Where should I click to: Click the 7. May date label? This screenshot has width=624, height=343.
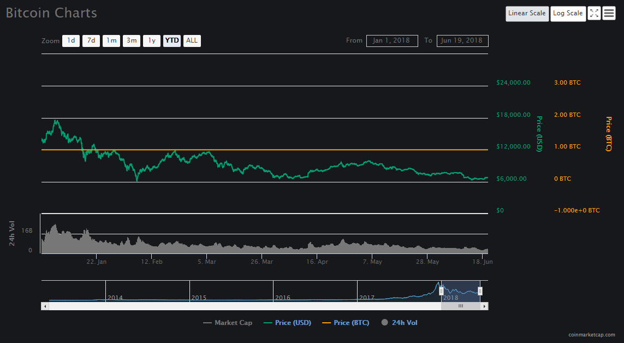click(x=372, y=262)
